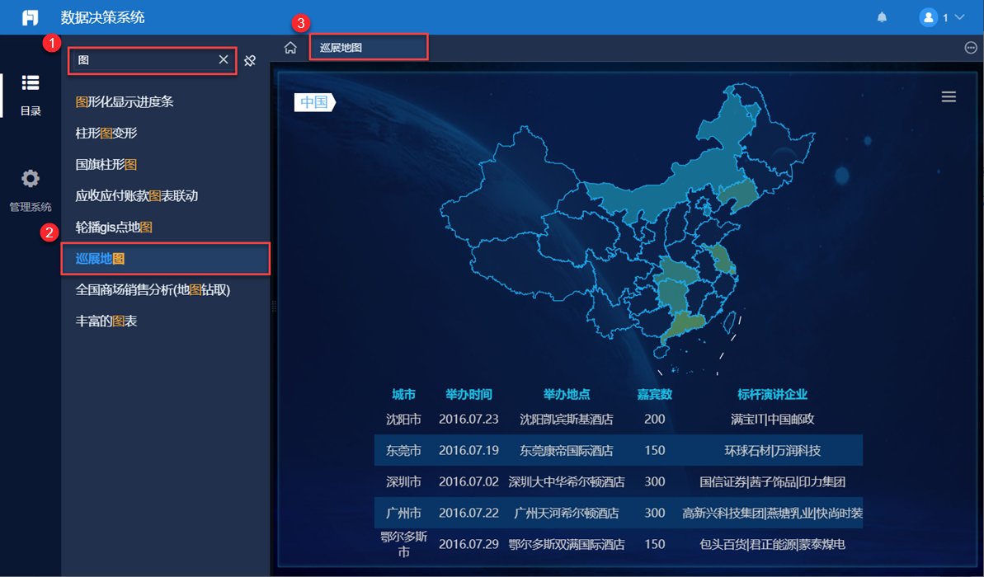Click 满宝IT|中国邮政 cell
Viewport: 984px width, 577px height.
pyautogui.click(x=773, y=419)
